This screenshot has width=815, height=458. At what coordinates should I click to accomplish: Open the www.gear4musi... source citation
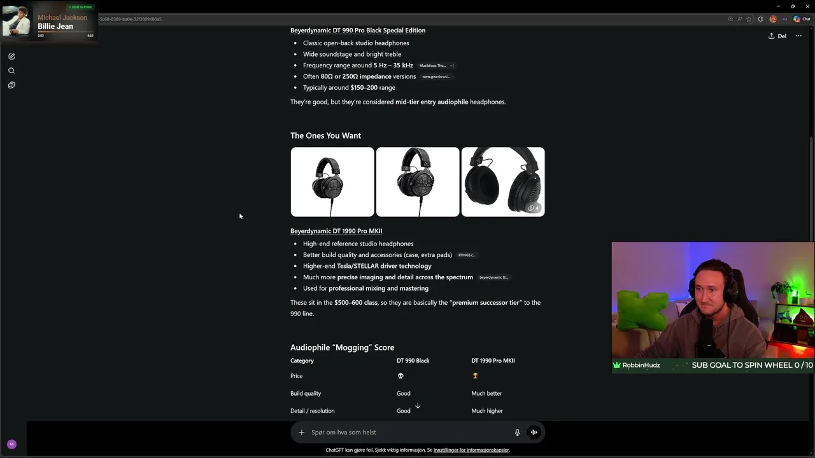[436, 76]
